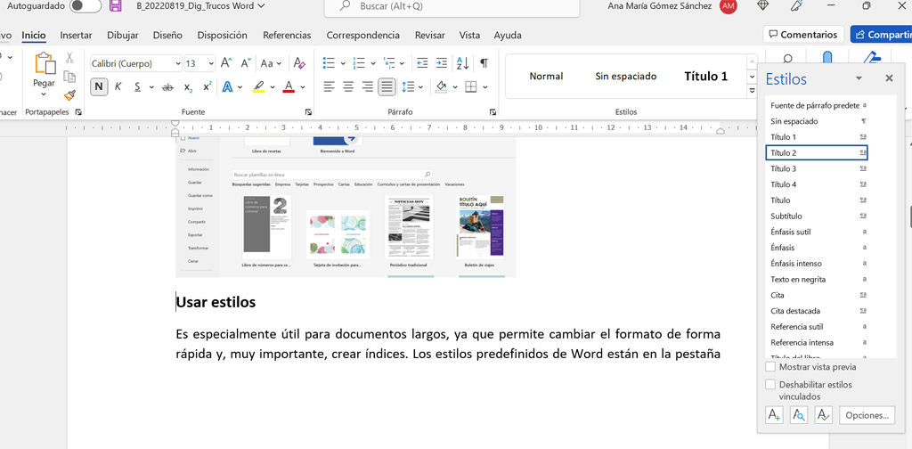This screenshot has height=449, width=912.
Task: Apply strikethrough formatting to text
Action: click(167, 87)
